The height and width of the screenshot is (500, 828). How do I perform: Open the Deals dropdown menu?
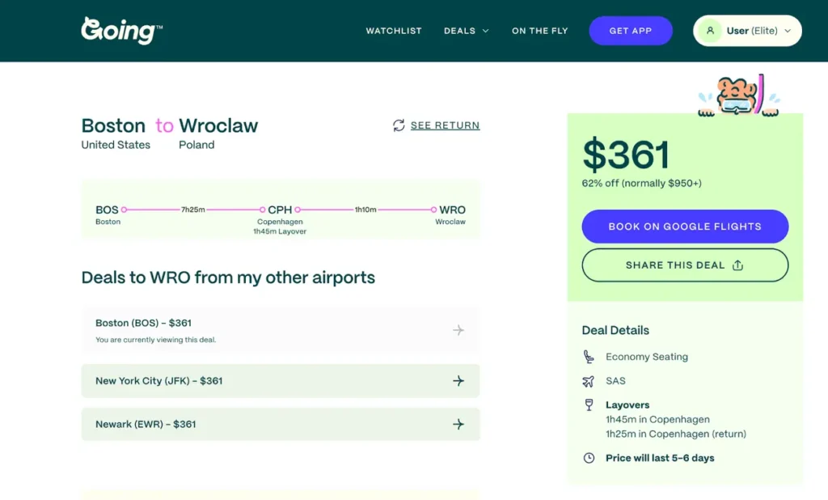point(466,30)
